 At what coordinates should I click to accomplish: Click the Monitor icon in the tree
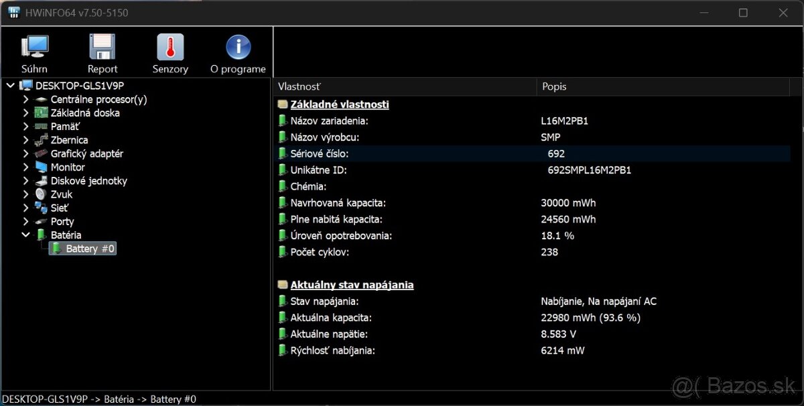click(x=41, y=167)
